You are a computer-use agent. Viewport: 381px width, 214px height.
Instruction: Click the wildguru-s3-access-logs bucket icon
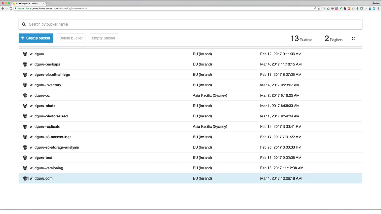[25, 137]
